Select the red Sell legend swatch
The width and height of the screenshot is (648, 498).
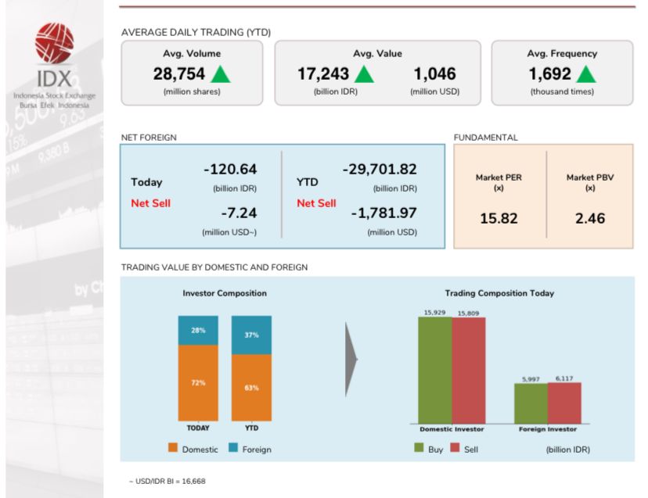click(x=455, y=450)
